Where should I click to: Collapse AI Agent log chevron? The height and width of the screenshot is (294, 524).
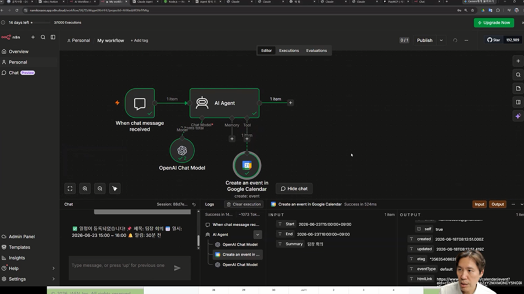(258, 235)
